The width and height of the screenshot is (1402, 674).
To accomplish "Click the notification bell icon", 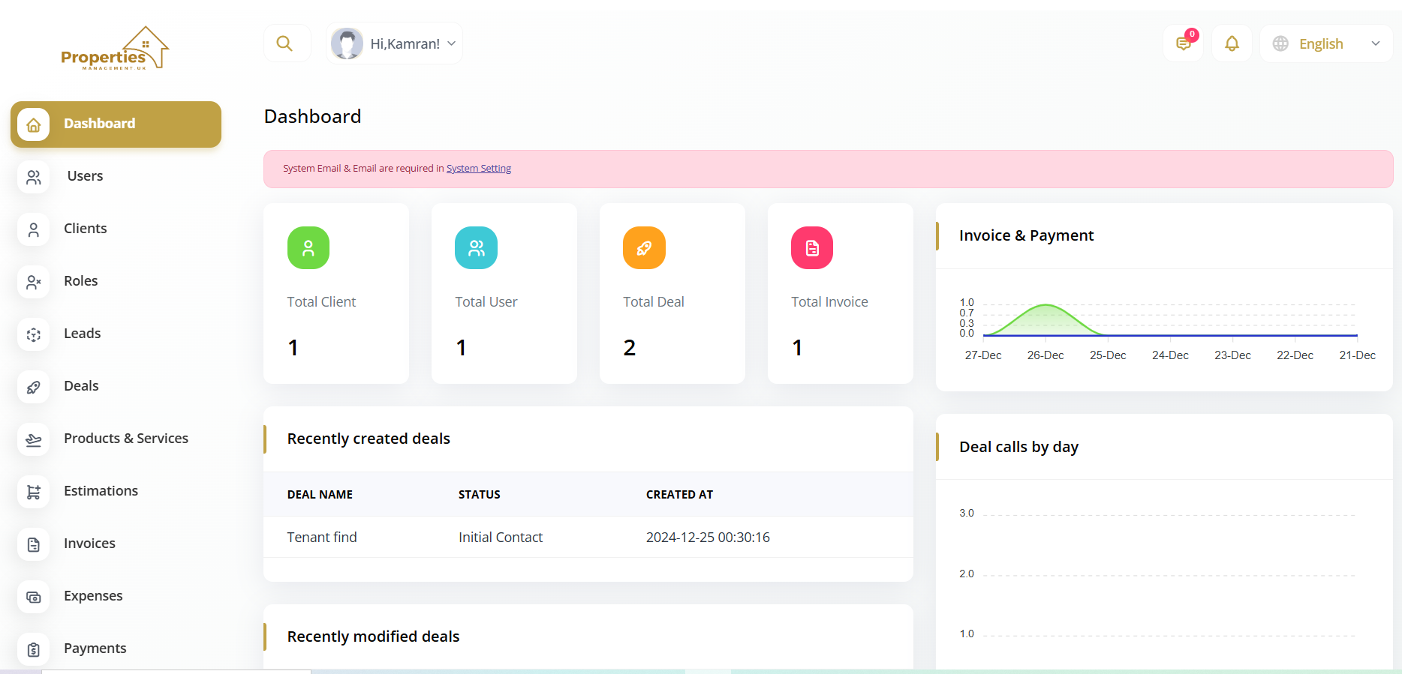I will pos(1232,44).
